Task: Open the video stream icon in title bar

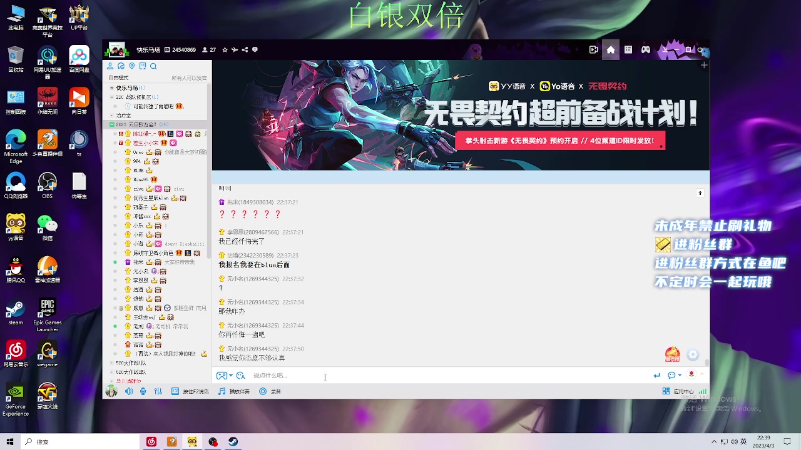Action: [x=593, y=50]
